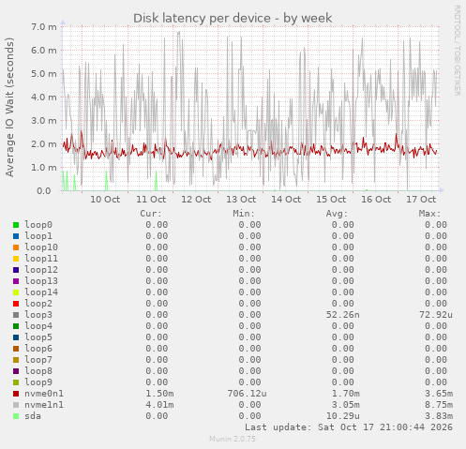Click the loop13 purple legend swatch

coord(16,281)
